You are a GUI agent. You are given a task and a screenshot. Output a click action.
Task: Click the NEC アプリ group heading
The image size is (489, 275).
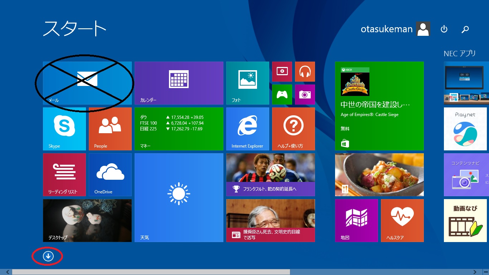(460, 53)
